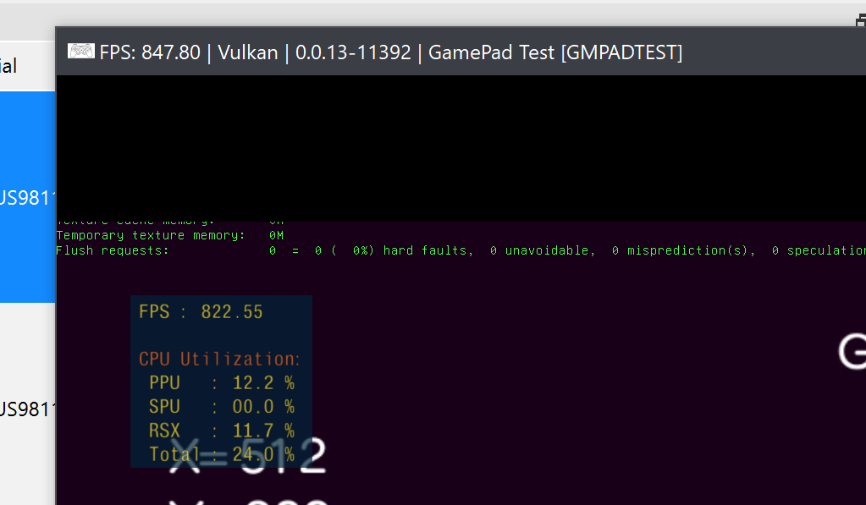
Task: Click the window title showing GamePad Test [GMPADTEST]
Action: tap(555, 53)
